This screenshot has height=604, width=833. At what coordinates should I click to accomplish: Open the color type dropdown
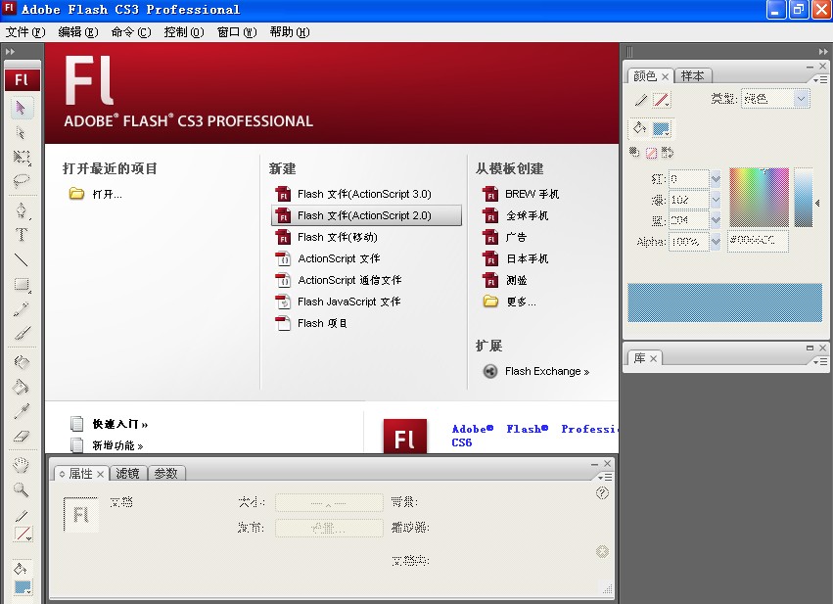pos(802,99)
